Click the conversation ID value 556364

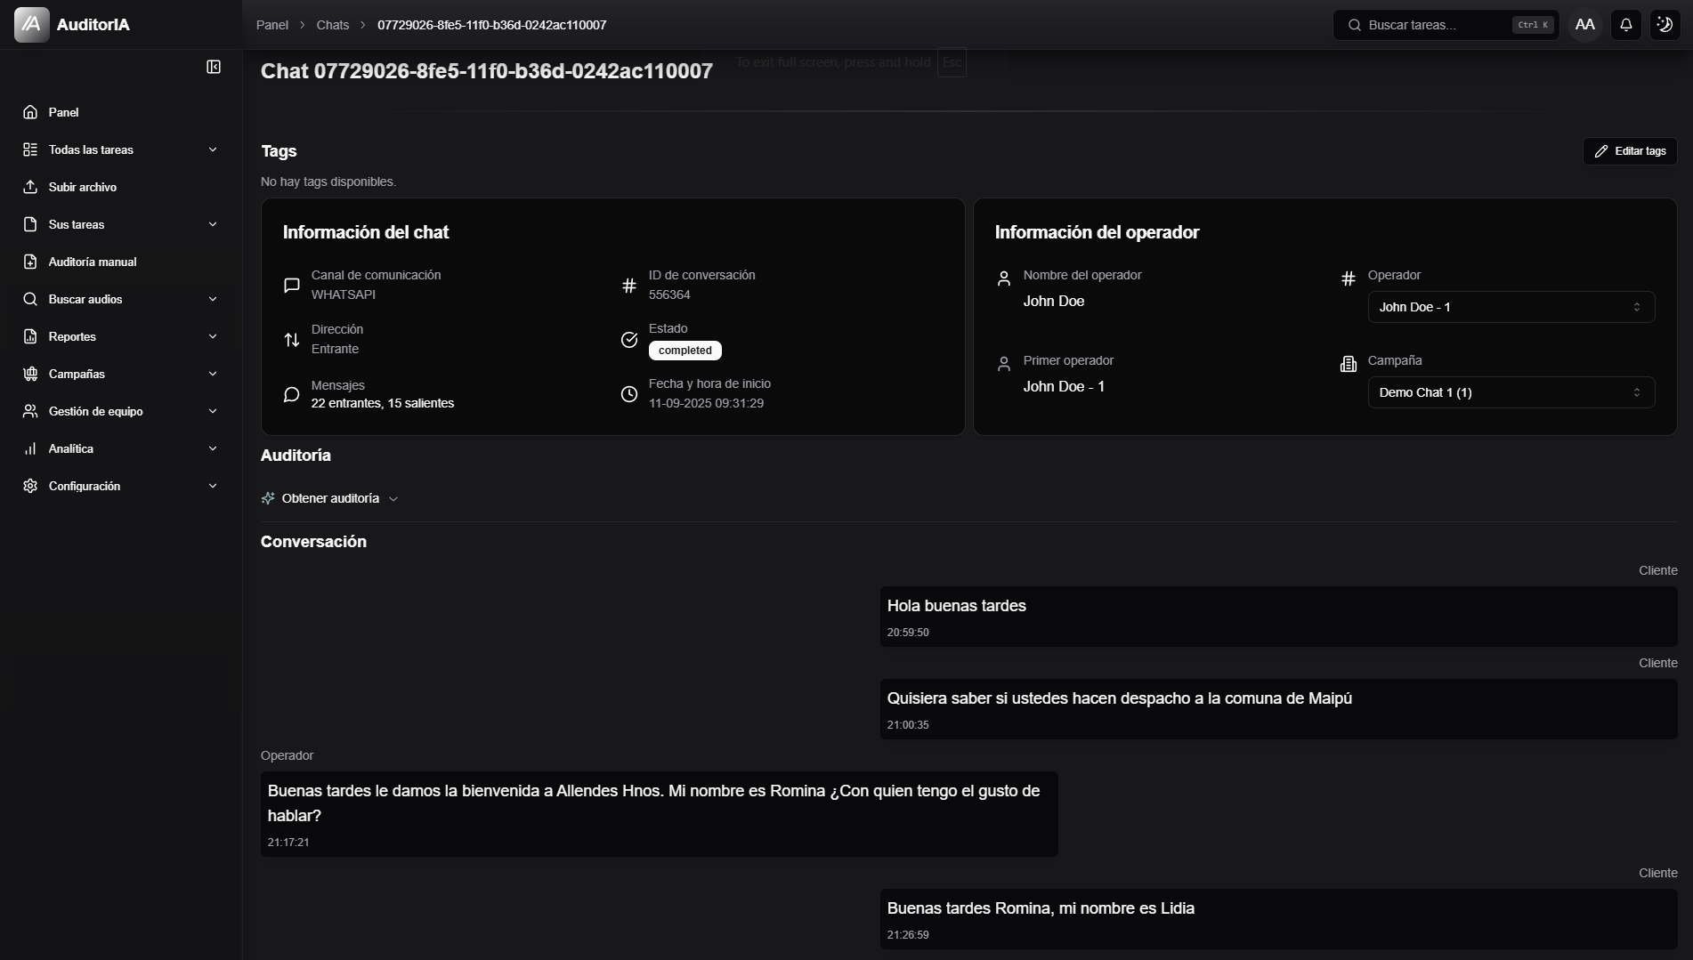click(x=669, y=294)
